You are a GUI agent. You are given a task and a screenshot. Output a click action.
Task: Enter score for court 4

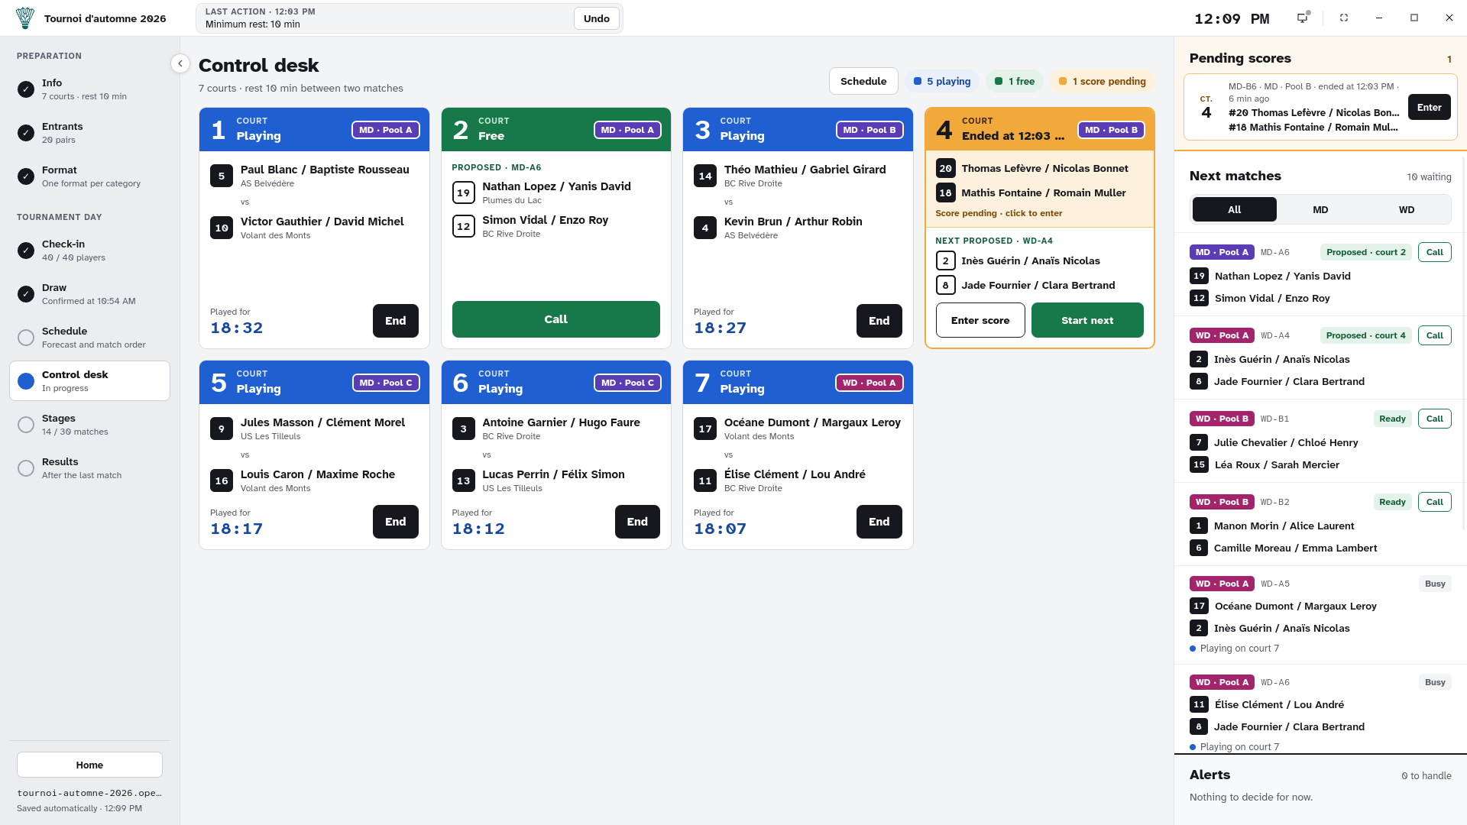(980, 320)
